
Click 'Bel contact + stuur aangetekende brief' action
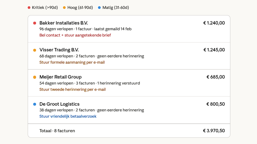(75, 35)
